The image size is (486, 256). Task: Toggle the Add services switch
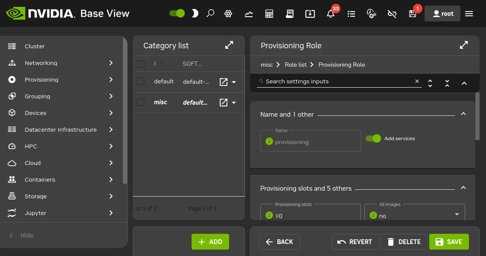tap(373, 138)
